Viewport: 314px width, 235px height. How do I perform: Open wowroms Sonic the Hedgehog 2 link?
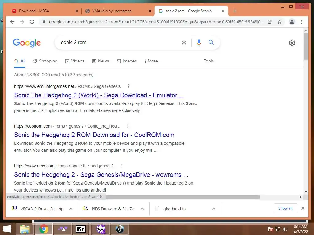point(101,175)
